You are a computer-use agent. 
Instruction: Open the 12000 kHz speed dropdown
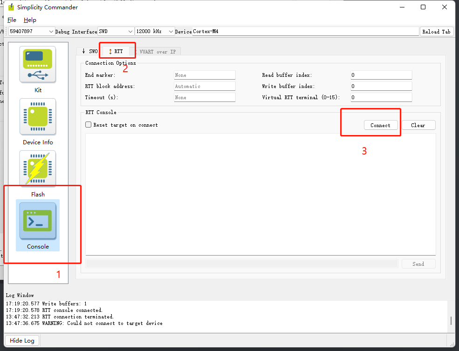pyautogui.click(x=155, y=31)
